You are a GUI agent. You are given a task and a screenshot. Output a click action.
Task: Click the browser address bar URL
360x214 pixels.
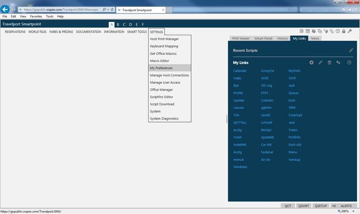coord(61,10)
